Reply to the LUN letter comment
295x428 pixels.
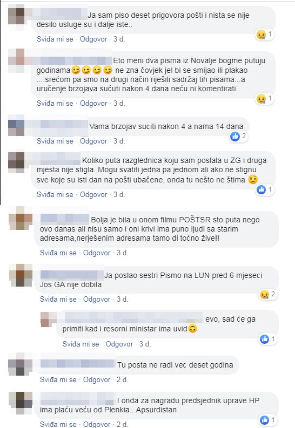(x=97, y=299)
